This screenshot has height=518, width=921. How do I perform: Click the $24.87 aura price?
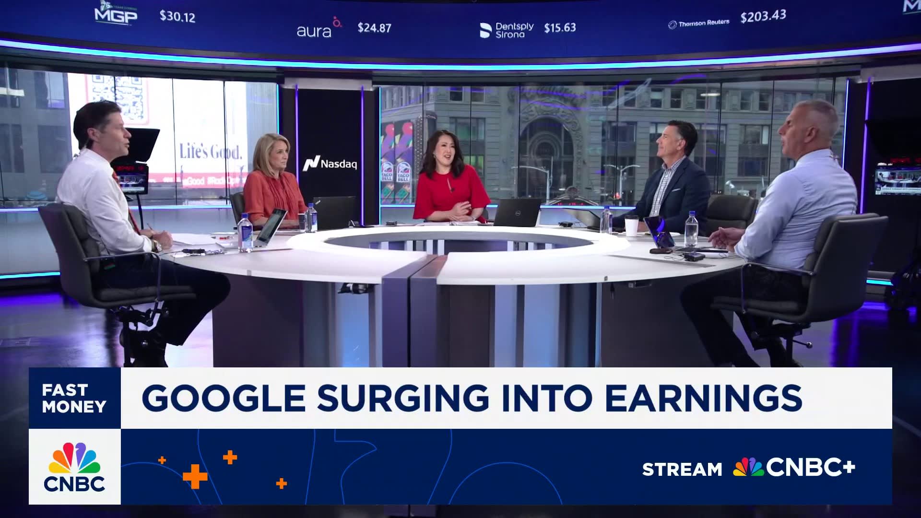click(x=375, y=28)
